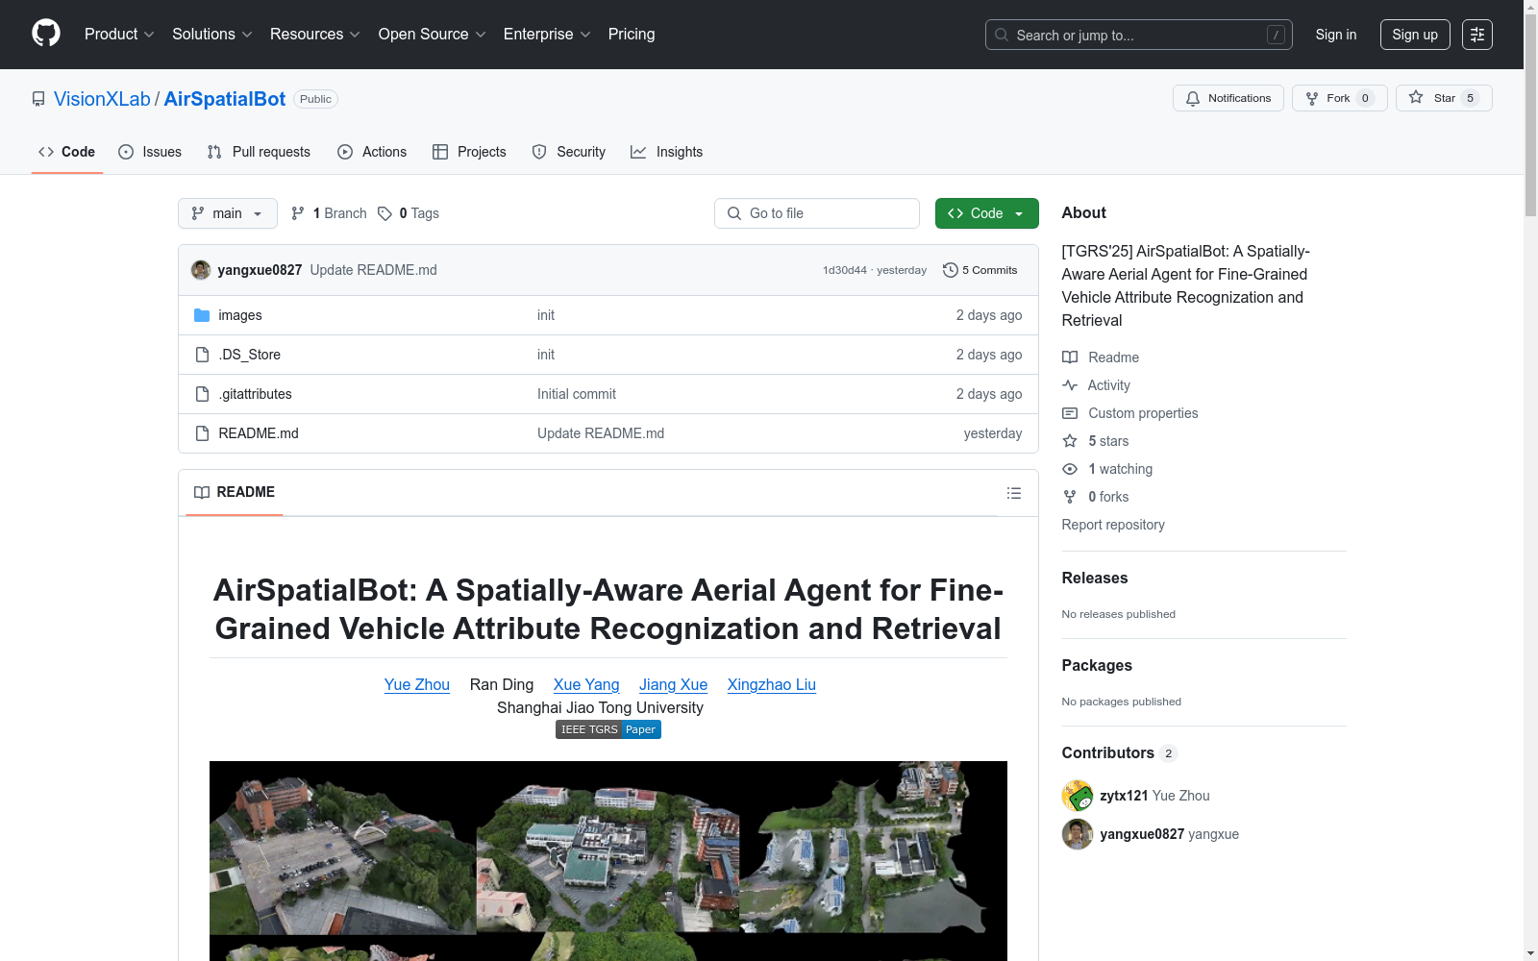1538x961 pixels.
Task: Switch to the Security tab
Action: tap(569, 152)
